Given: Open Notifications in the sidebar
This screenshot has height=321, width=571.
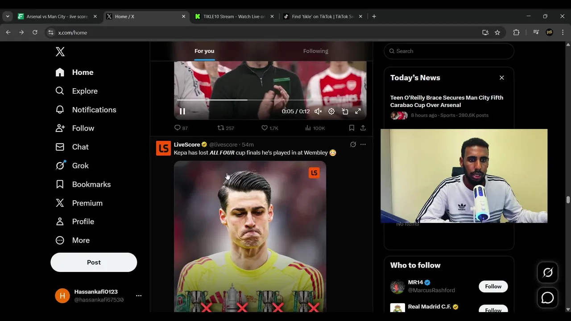Looking at the screenshot, I should click(x=86, y=110).
